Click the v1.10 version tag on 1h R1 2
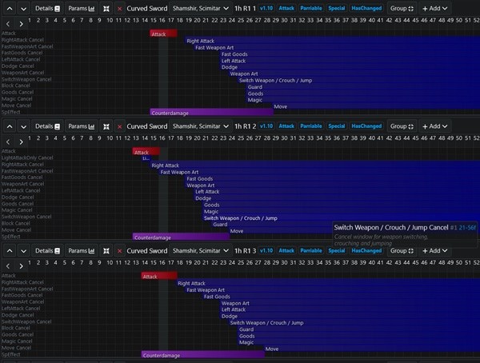The image size is (480, 363). pos(266,126)
